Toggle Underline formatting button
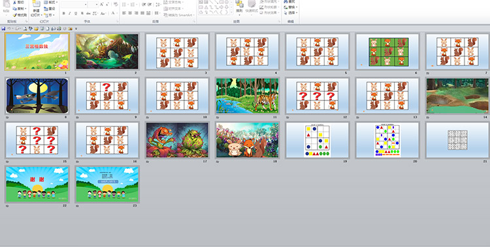 point(76,14)
